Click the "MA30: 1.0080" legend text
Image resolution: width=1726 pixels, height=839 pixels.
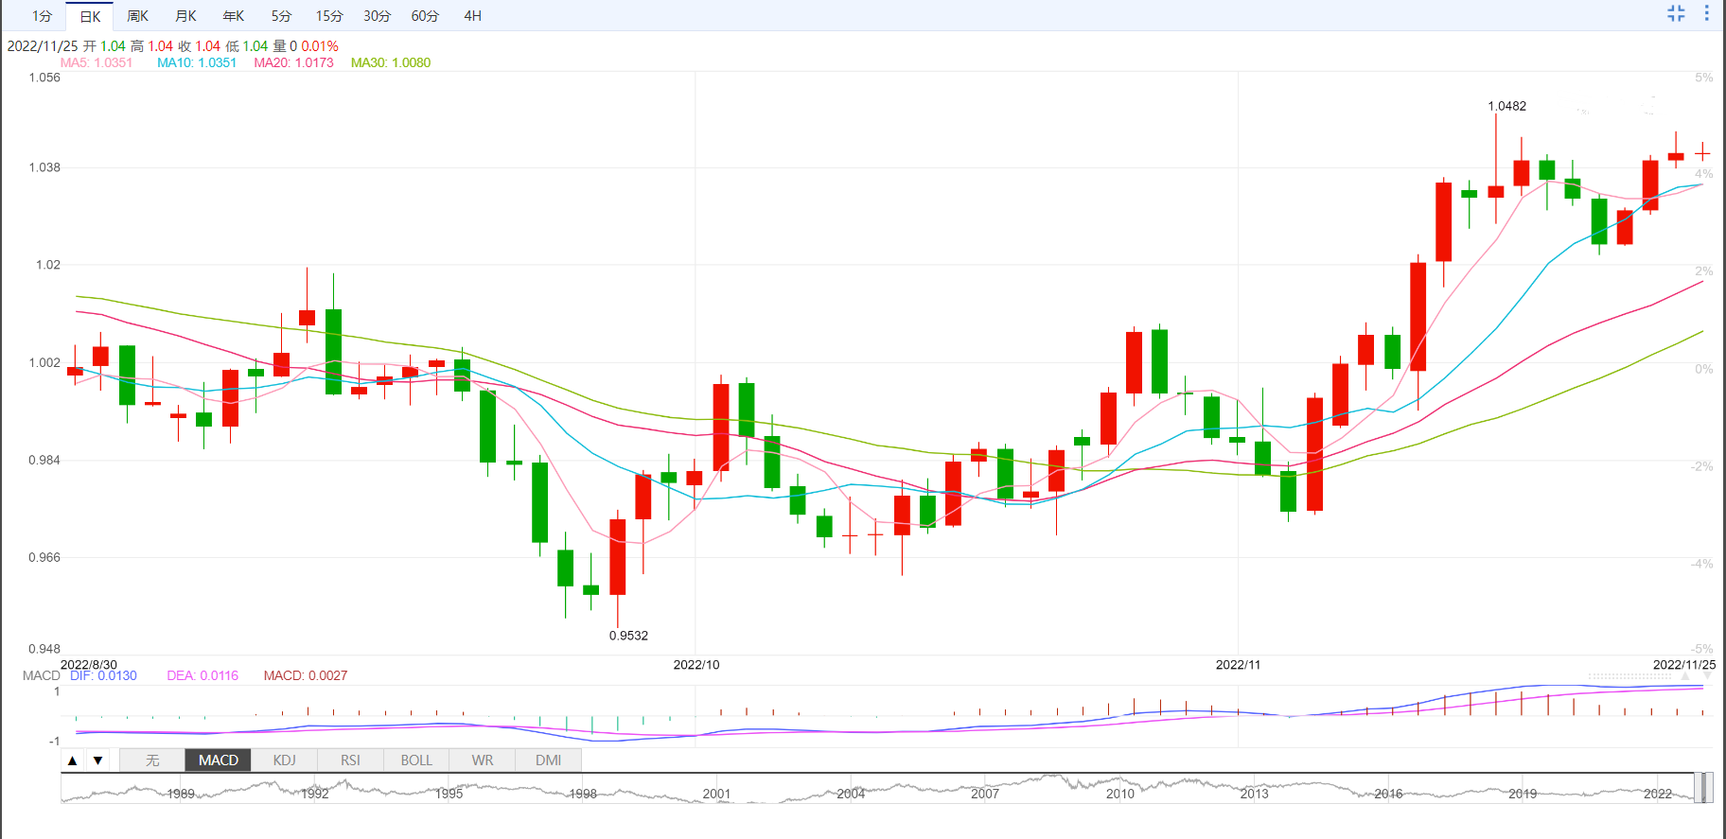click(391, 63)
